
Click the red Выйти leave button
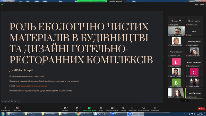point(201,109)
